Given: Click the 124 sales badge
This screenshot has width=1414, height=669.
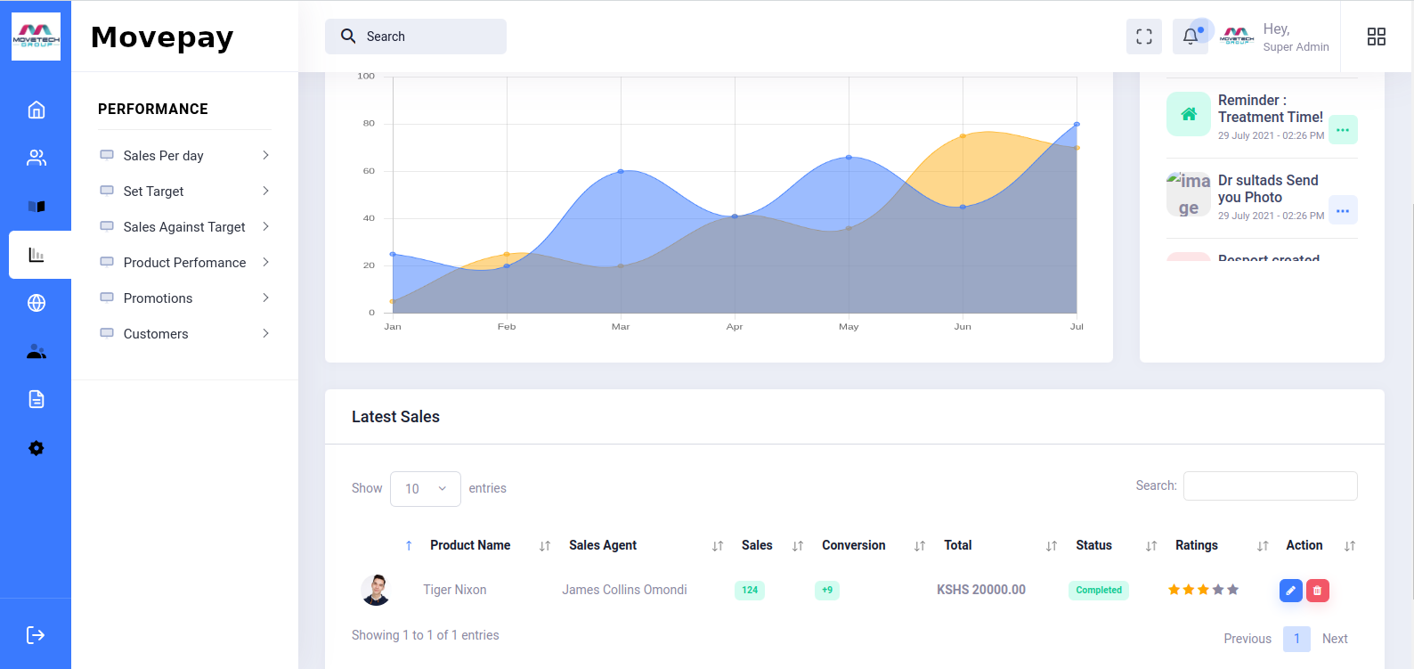Looking at the screenshot, I should point(750,590).
